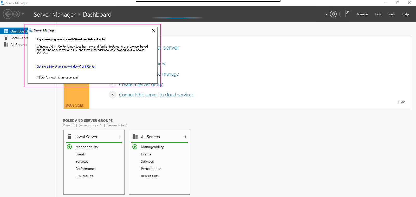The width and height of the screenshot is (416, 197).
Task: Click Local Server manageability status icon
Action: tap(69, 147)
